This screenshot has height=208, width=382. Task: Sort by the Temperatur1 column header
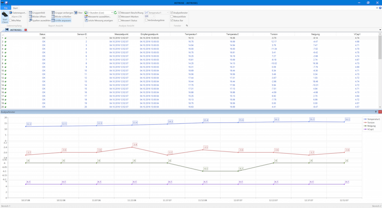pos(191,34)
